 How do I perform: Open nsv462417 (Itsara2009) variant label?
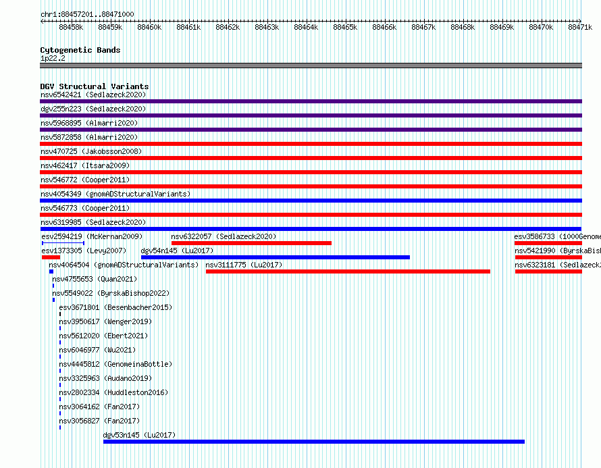click(x=85, y=165)
